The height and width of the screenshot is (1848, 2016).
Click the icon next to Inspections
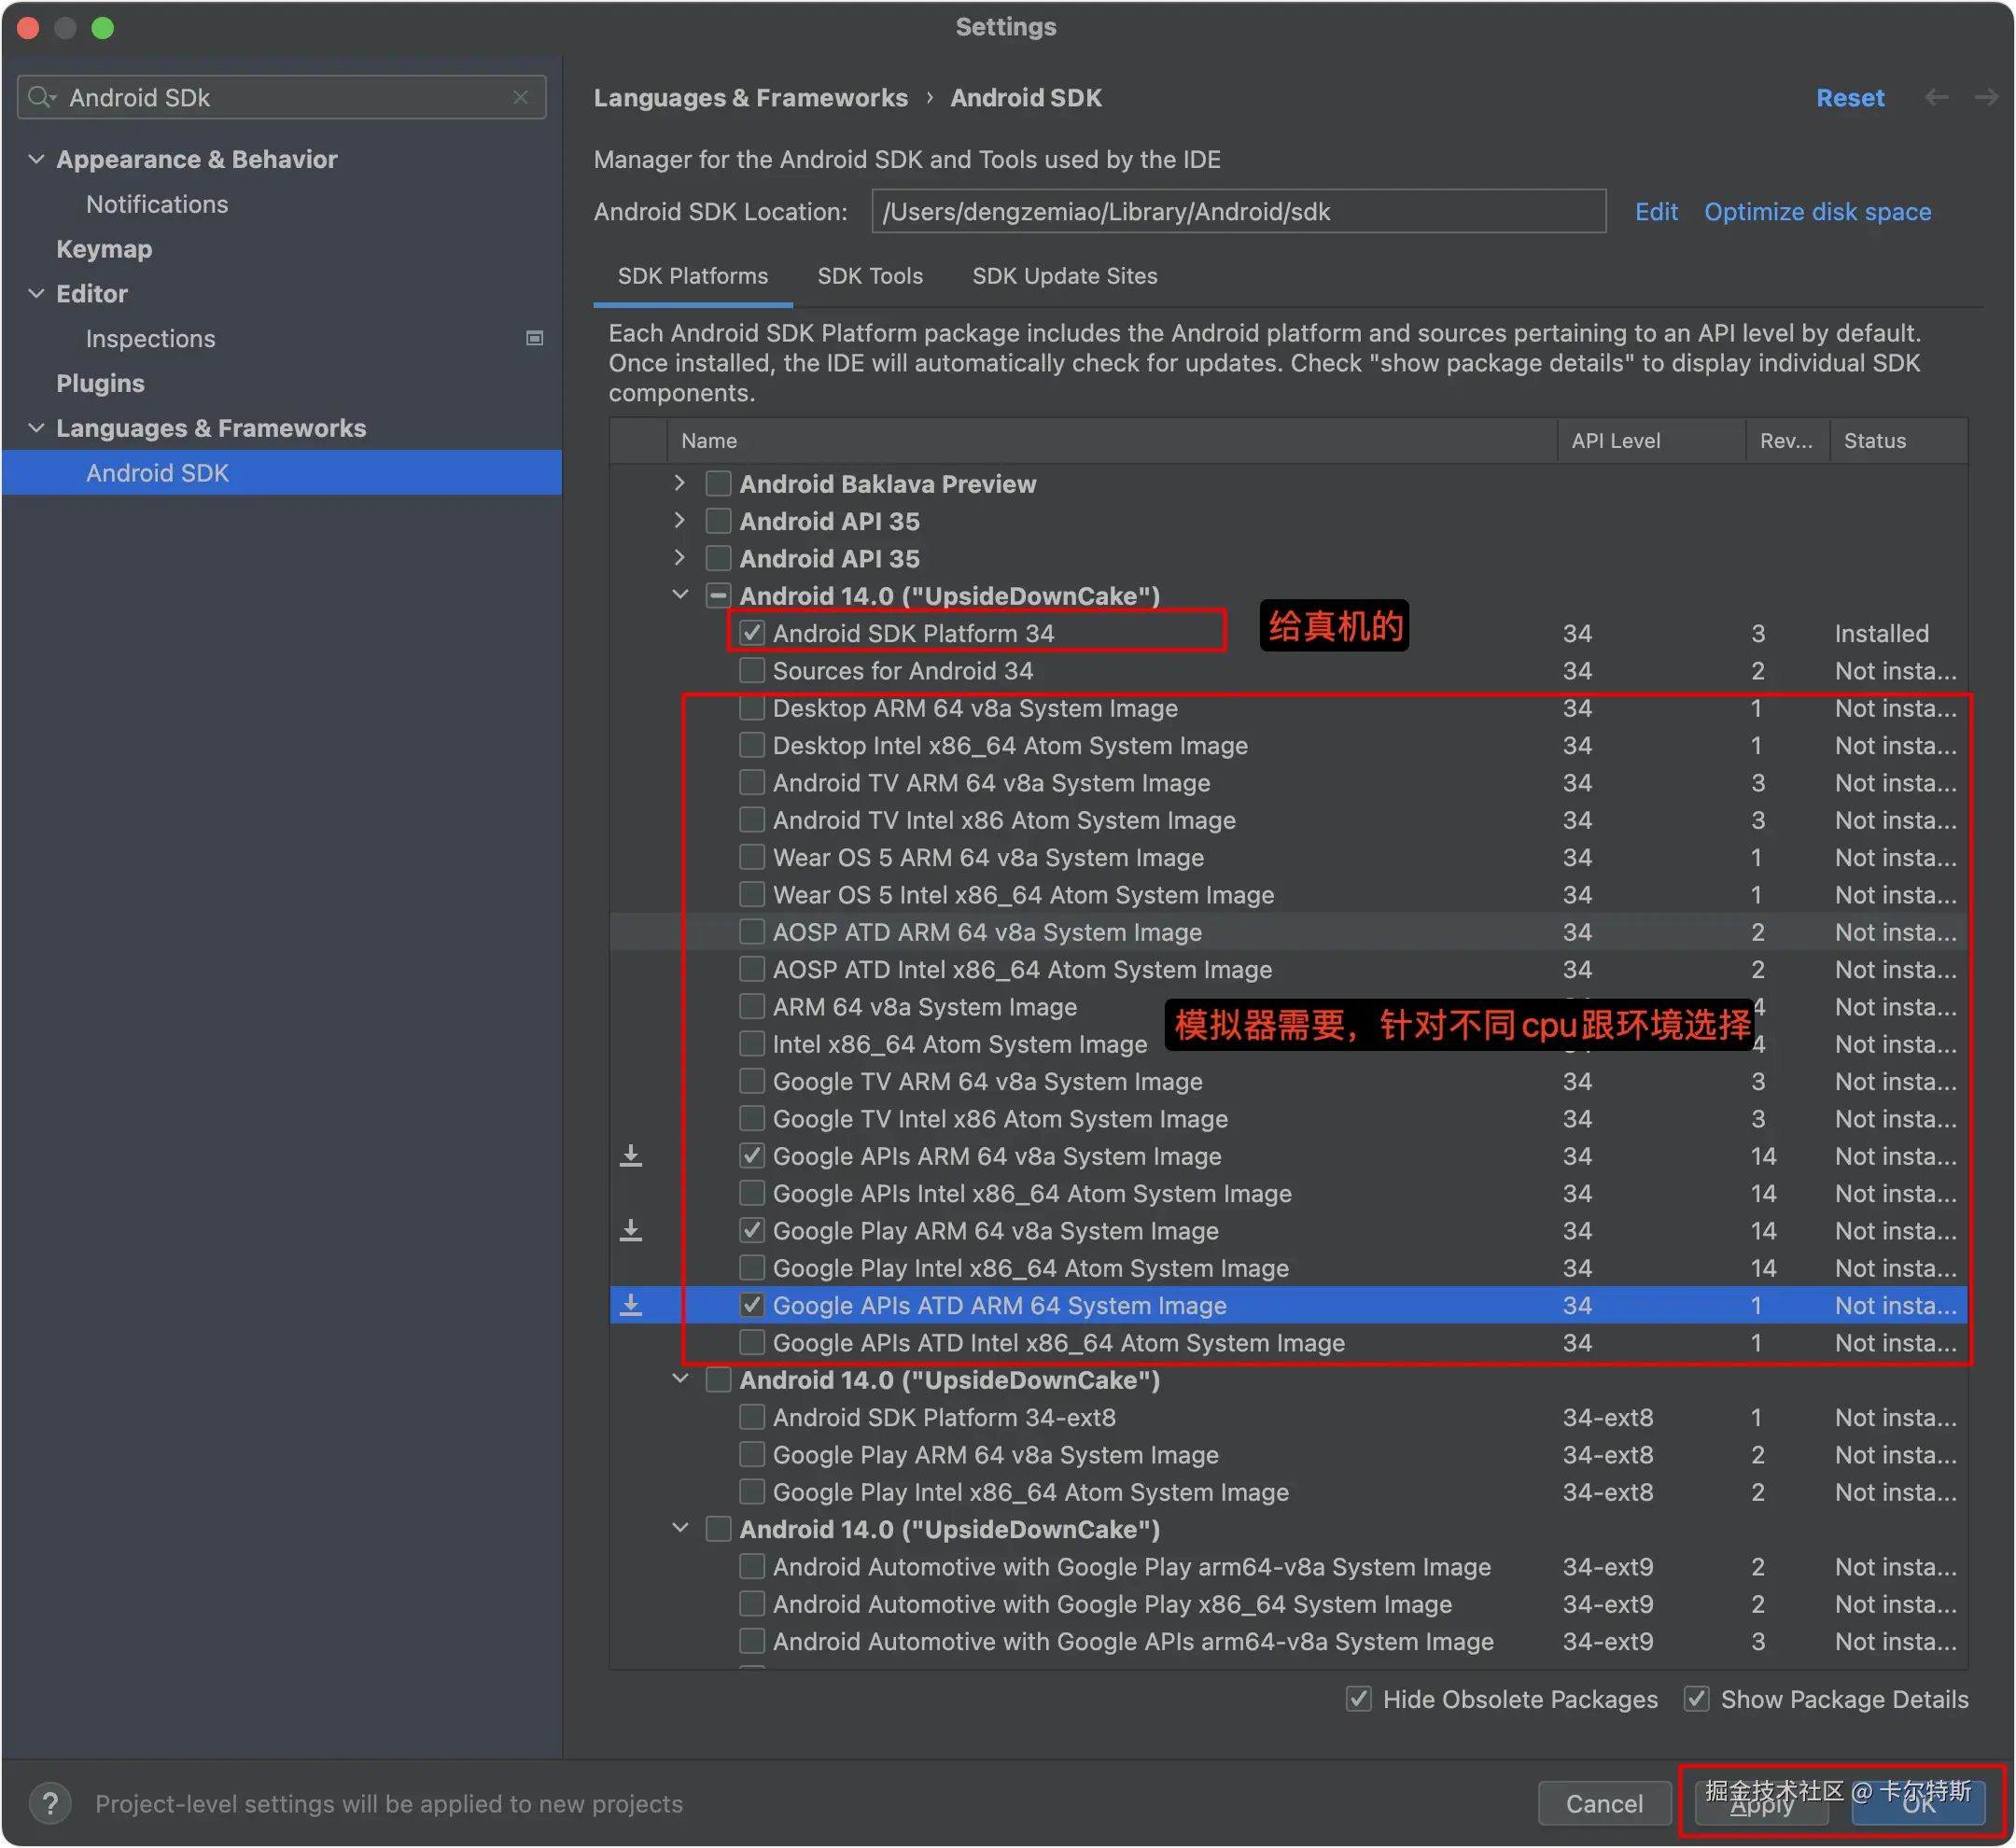(535, 338)
